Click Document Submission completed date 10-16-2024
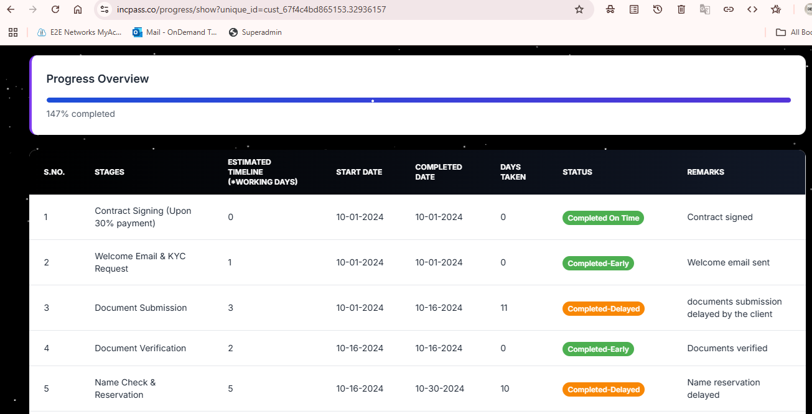 click(439, 308)
